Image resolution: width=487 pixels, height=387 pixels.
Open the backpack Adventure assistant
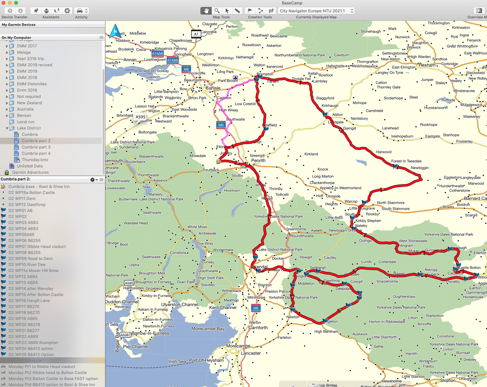pyautogui.click(x=46, y=11)
